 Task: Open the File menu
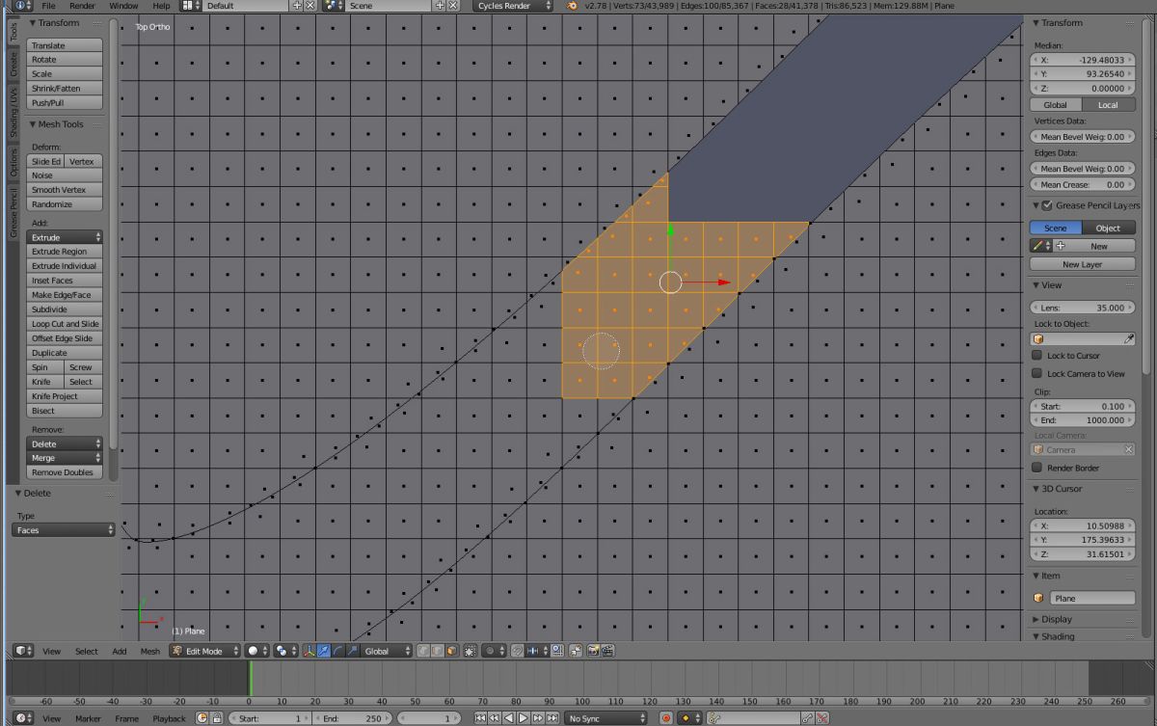(x=48, y=6)
